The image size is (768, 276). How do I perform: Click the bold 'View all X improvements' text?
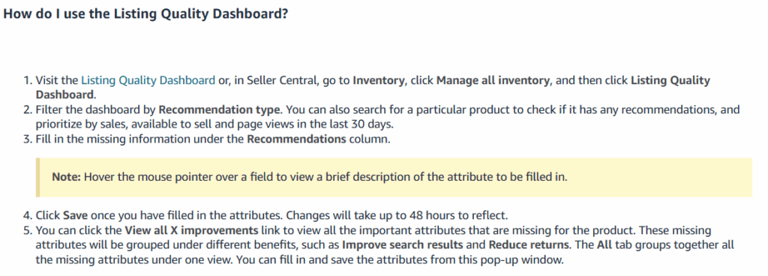pos(191,230)
